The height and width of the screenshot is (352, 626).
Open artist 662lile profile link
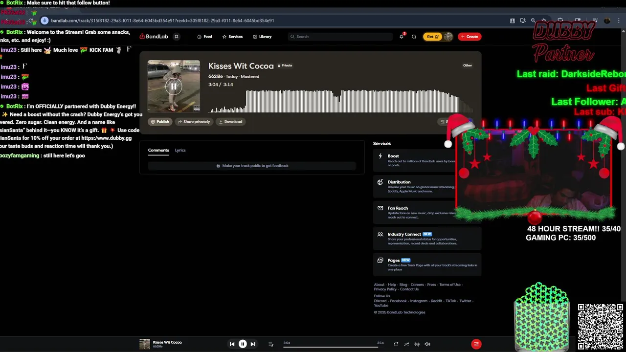click(x=216, y=76)
